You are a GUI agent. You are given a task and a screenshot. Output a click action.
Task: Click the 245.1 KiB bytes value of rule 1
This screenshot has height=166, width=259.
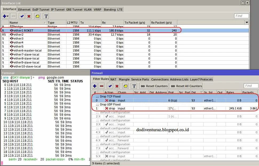click(235, 108)
